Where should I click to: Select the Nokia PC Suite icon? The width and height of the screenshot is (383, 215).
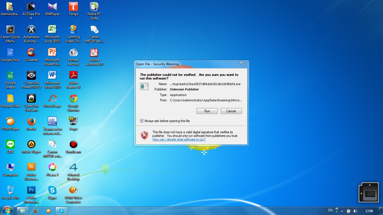94,11
